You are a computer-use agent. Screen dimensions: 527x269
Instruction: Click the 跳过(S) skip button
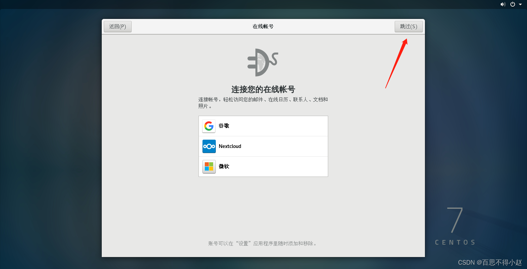409,27
